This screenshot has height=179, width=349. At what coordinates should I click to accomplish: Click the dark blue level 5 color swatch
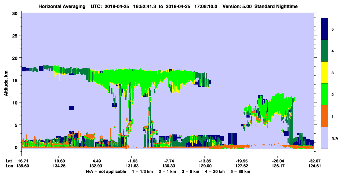(x=325, y=29)
